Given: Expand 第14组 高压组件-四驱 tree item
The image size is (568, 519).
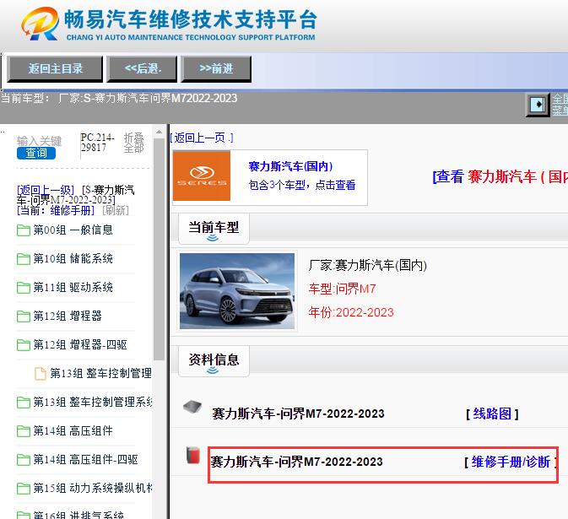Looking at the screenshot, I should coord(85,460).
